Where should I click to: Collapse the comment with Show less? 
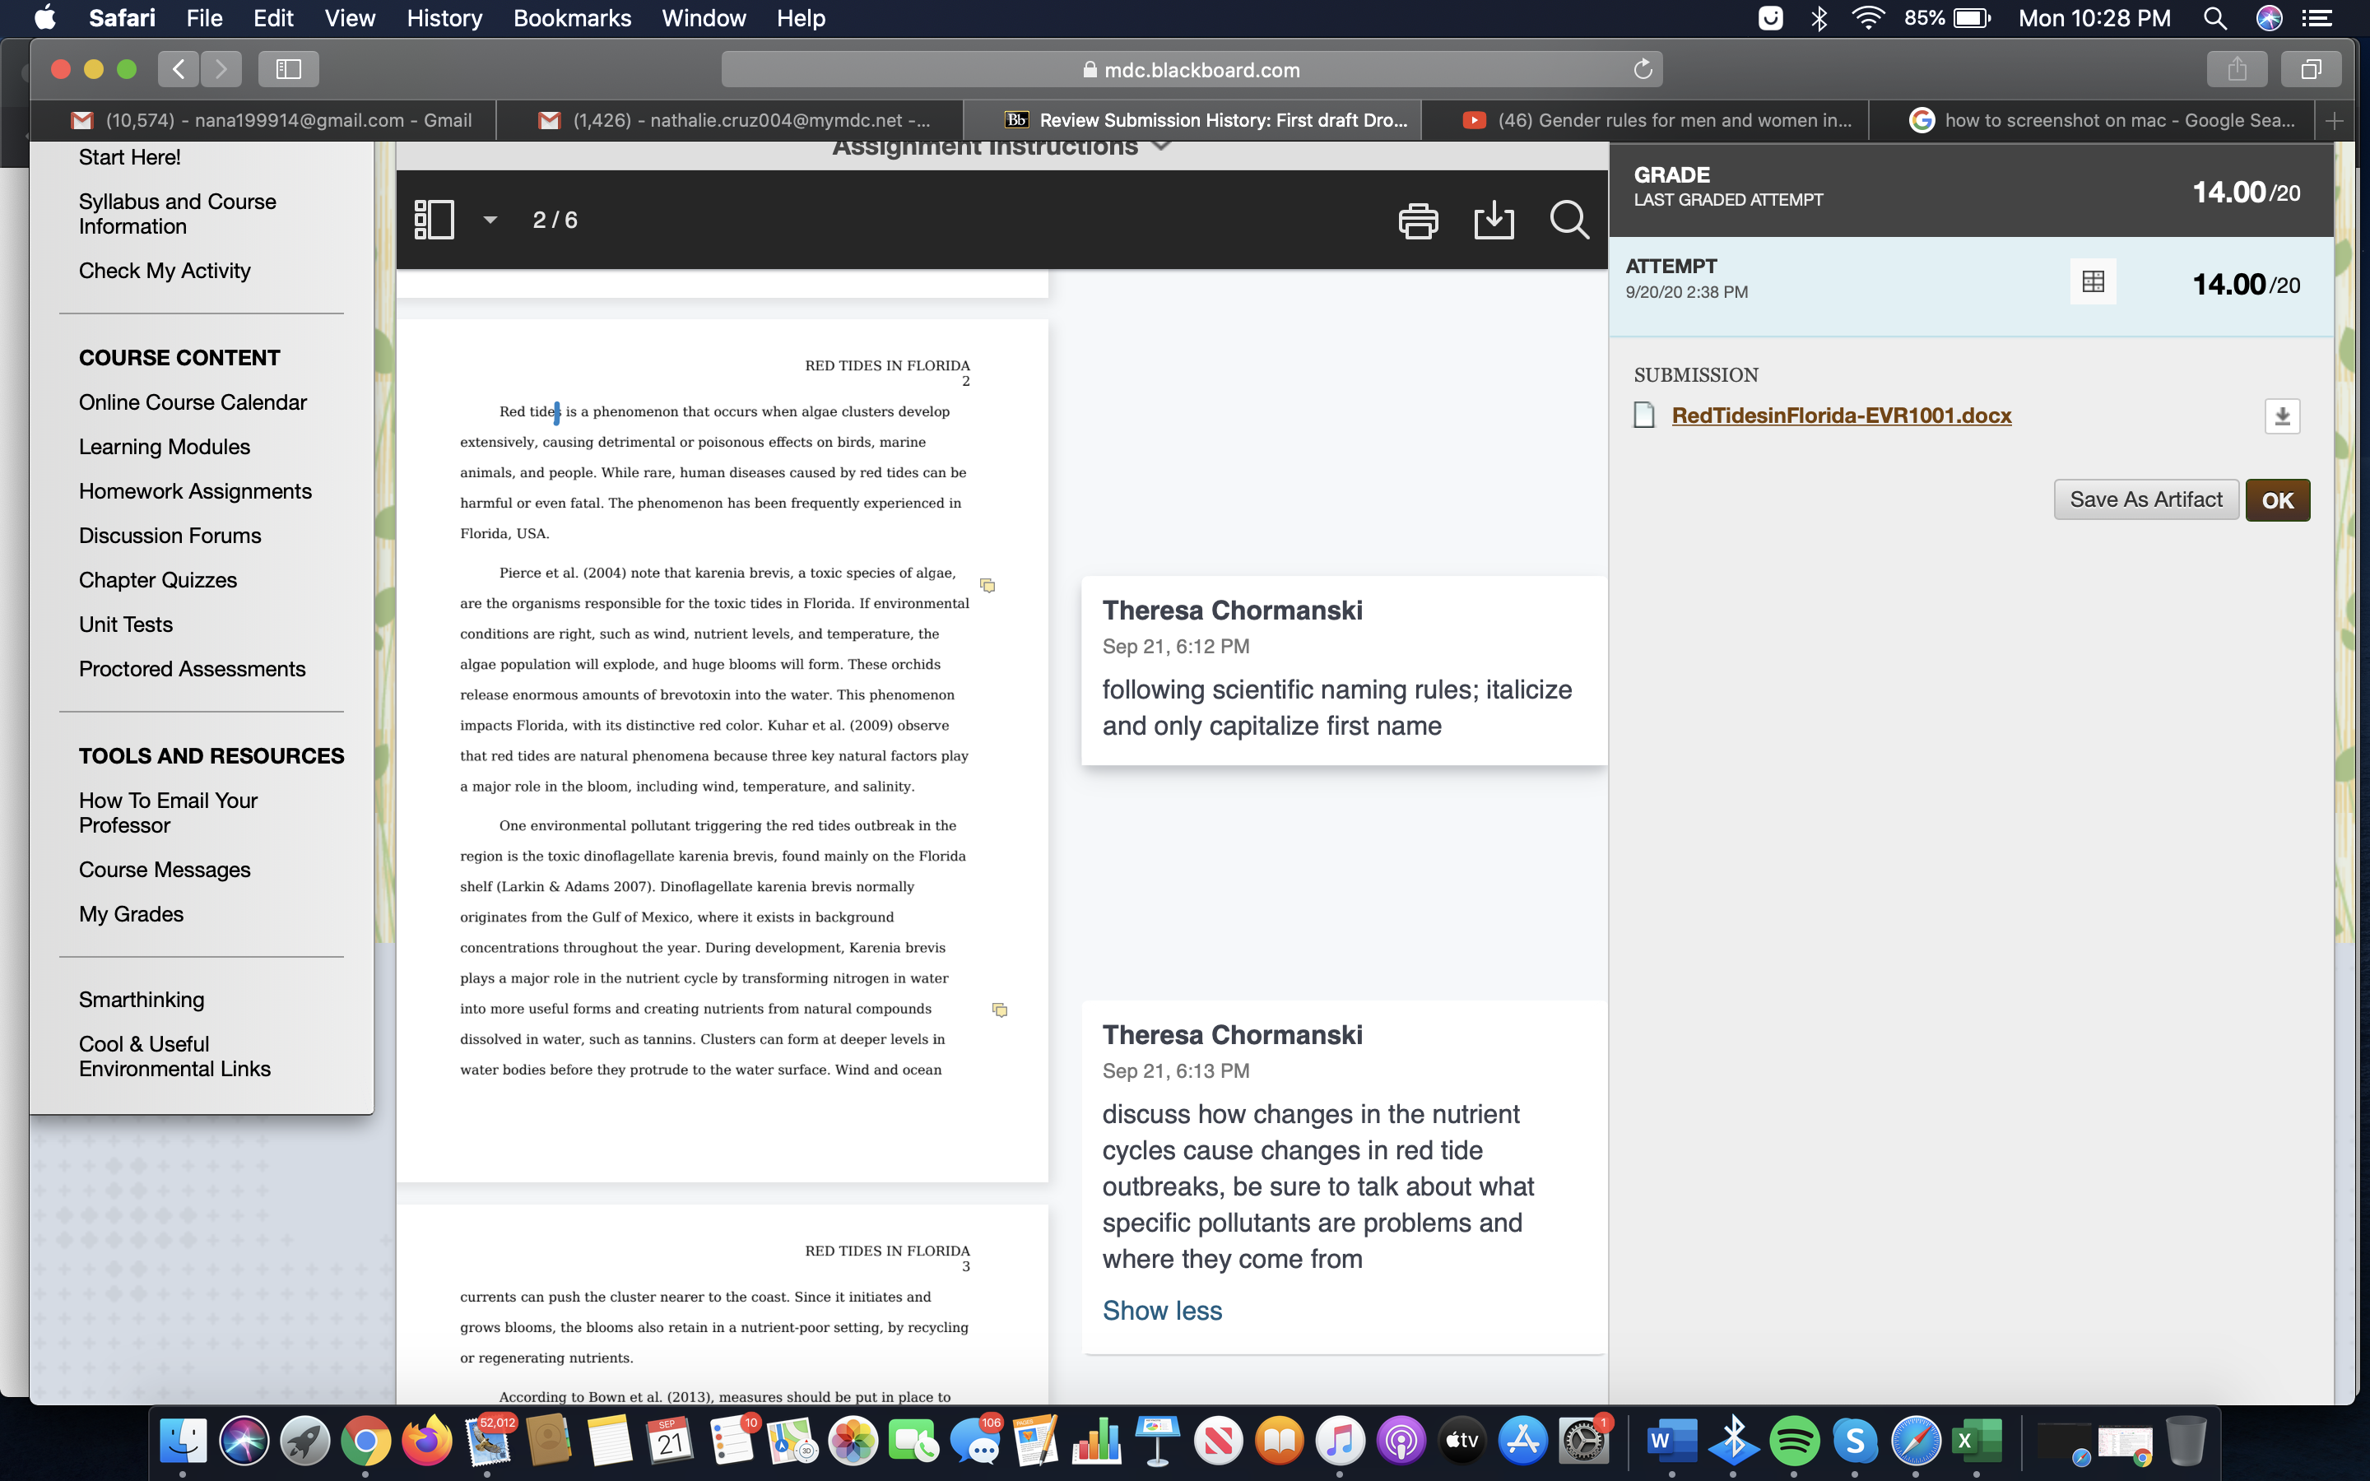coord(1161,1310)
